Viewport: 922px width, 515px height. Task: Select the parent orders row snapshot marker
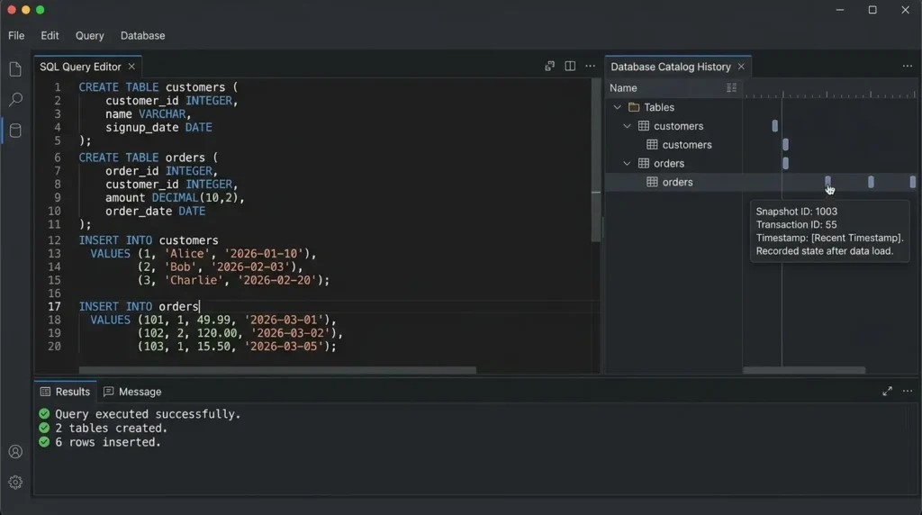tap(785, 164)
